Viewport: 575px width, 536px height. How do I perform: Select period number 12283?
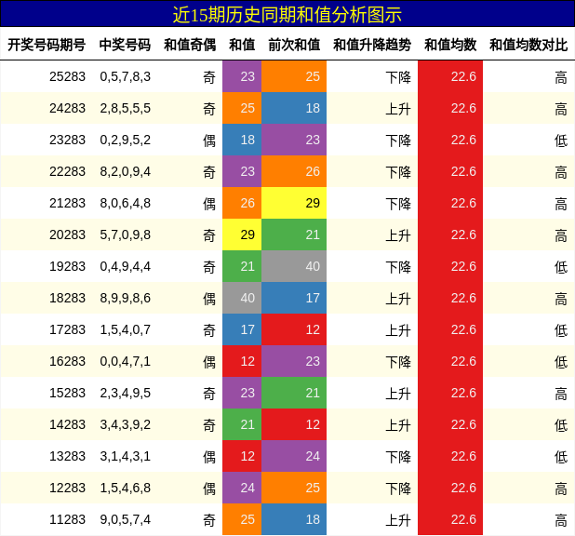point(68,488)
